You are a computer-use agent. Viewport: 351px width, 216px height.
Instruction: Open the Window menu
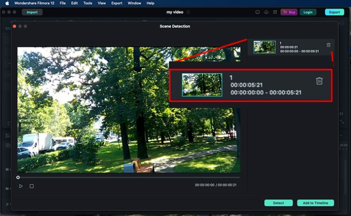click(134, 3)
